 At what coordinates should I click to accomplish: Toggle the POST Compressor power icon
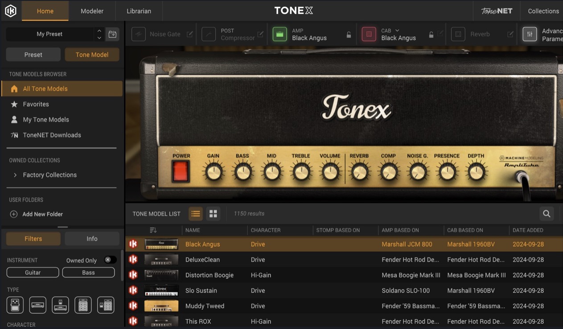pyautogui.click(x=209, y=34)
